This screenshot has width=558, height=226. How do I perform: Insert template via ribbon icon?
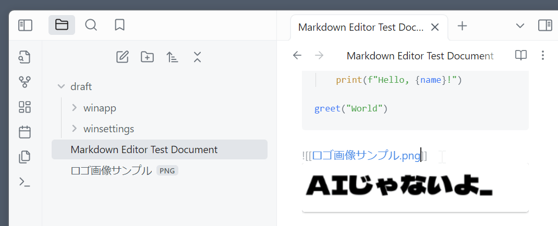tap(25, 157)
